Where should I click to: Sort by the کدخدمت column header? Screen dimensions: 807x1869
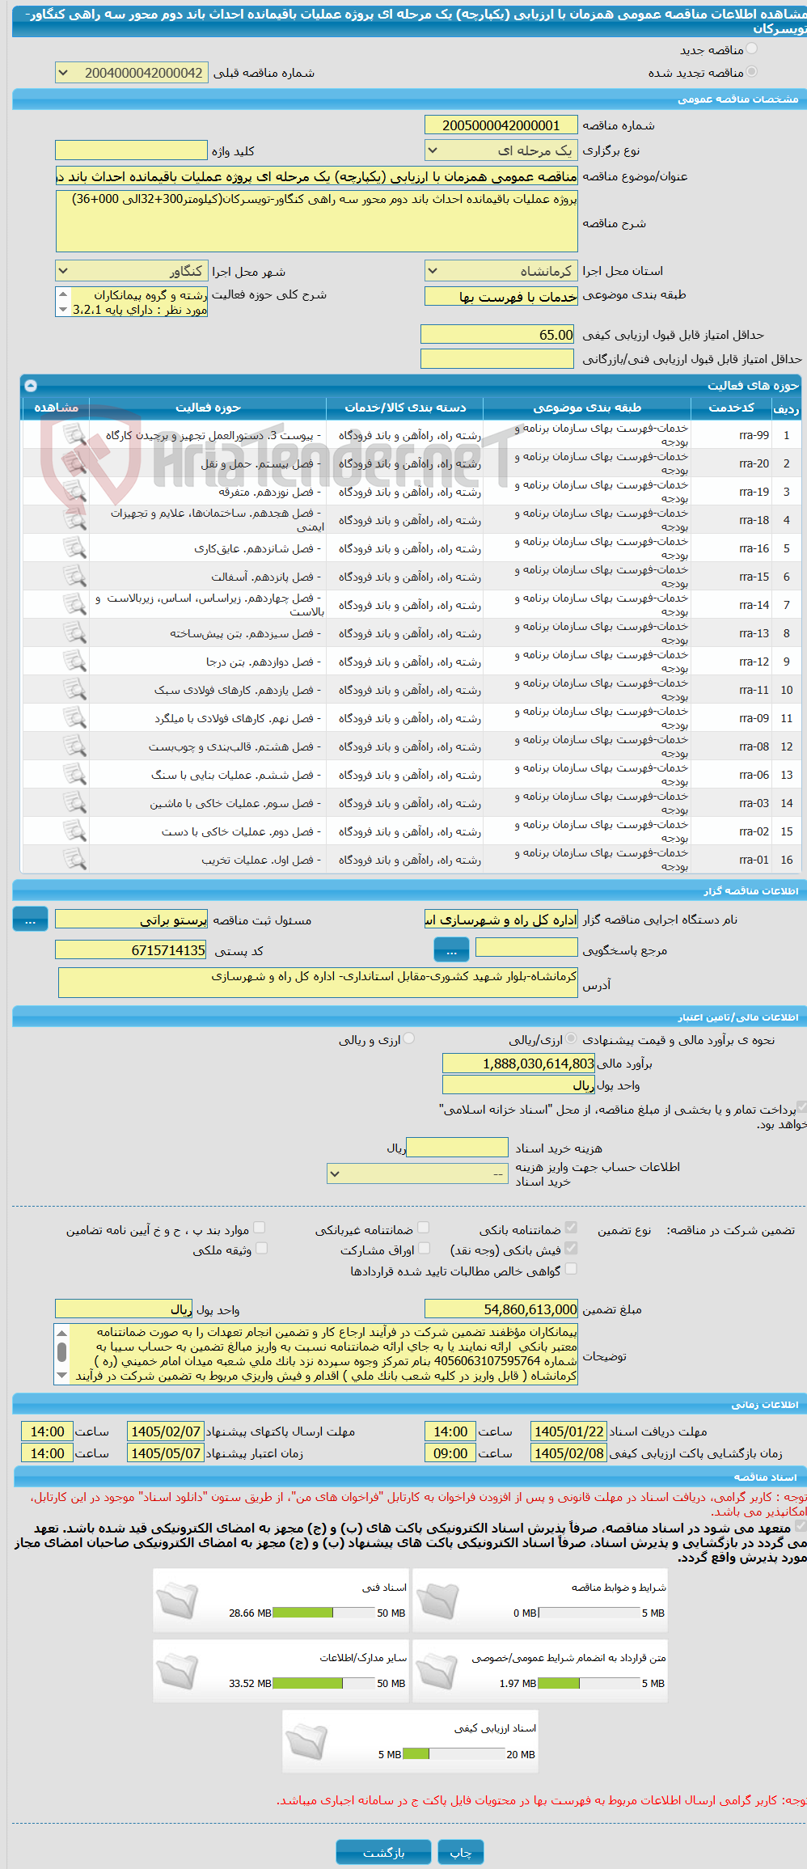click(731, 408)
